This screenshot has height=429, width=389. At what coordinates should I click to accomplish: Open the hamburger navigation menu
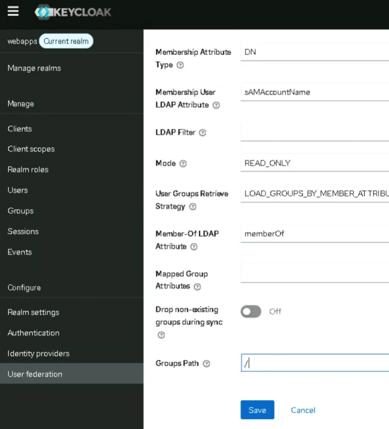(x=13, y=12)
